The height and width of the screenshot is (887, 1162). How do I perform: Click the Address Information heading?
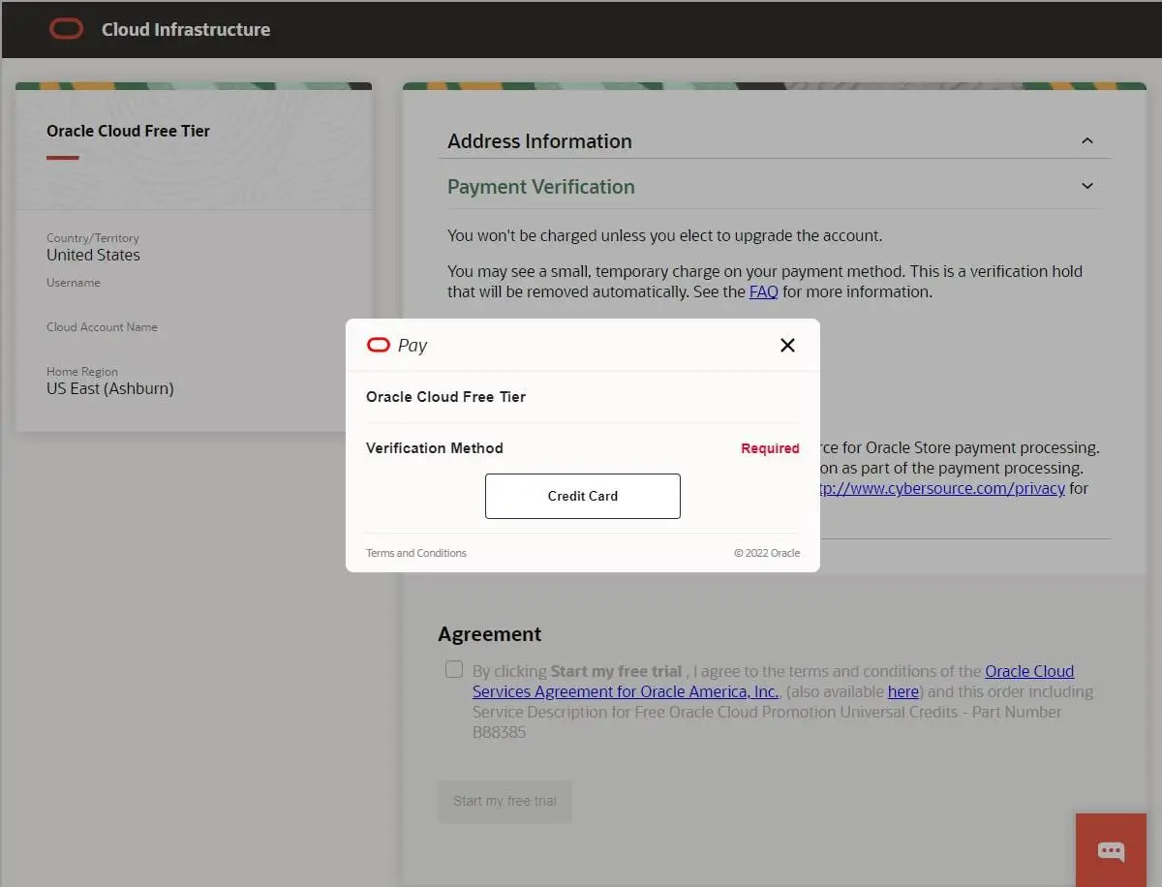[539, 141]
